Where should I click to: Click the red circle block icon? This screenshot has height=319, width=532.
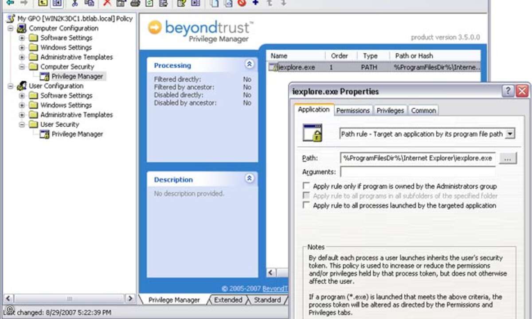[242, 3]
